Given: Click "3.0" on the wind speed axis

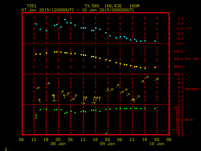Looking at the screenshot, I should point(180,92).
